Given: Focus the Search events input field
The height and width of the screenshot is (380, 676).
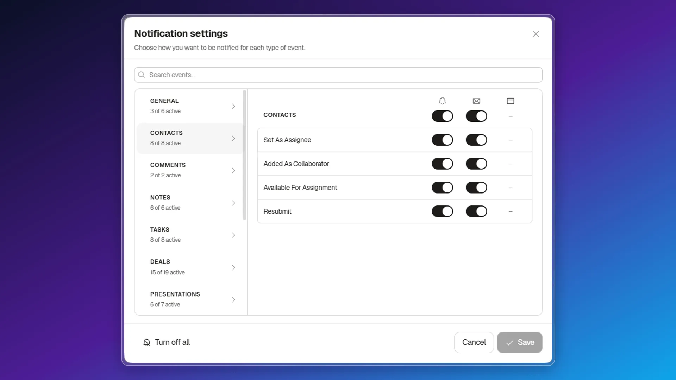Looking at the screenshot, I should tap(338, 75).
